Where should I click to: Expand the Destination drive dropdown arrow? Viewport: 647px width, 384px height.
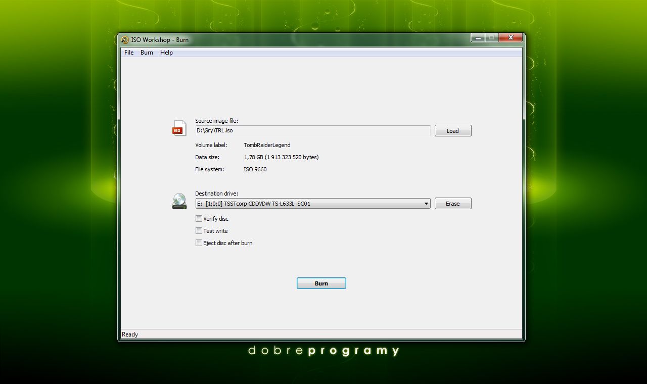(x=426, y=204)
